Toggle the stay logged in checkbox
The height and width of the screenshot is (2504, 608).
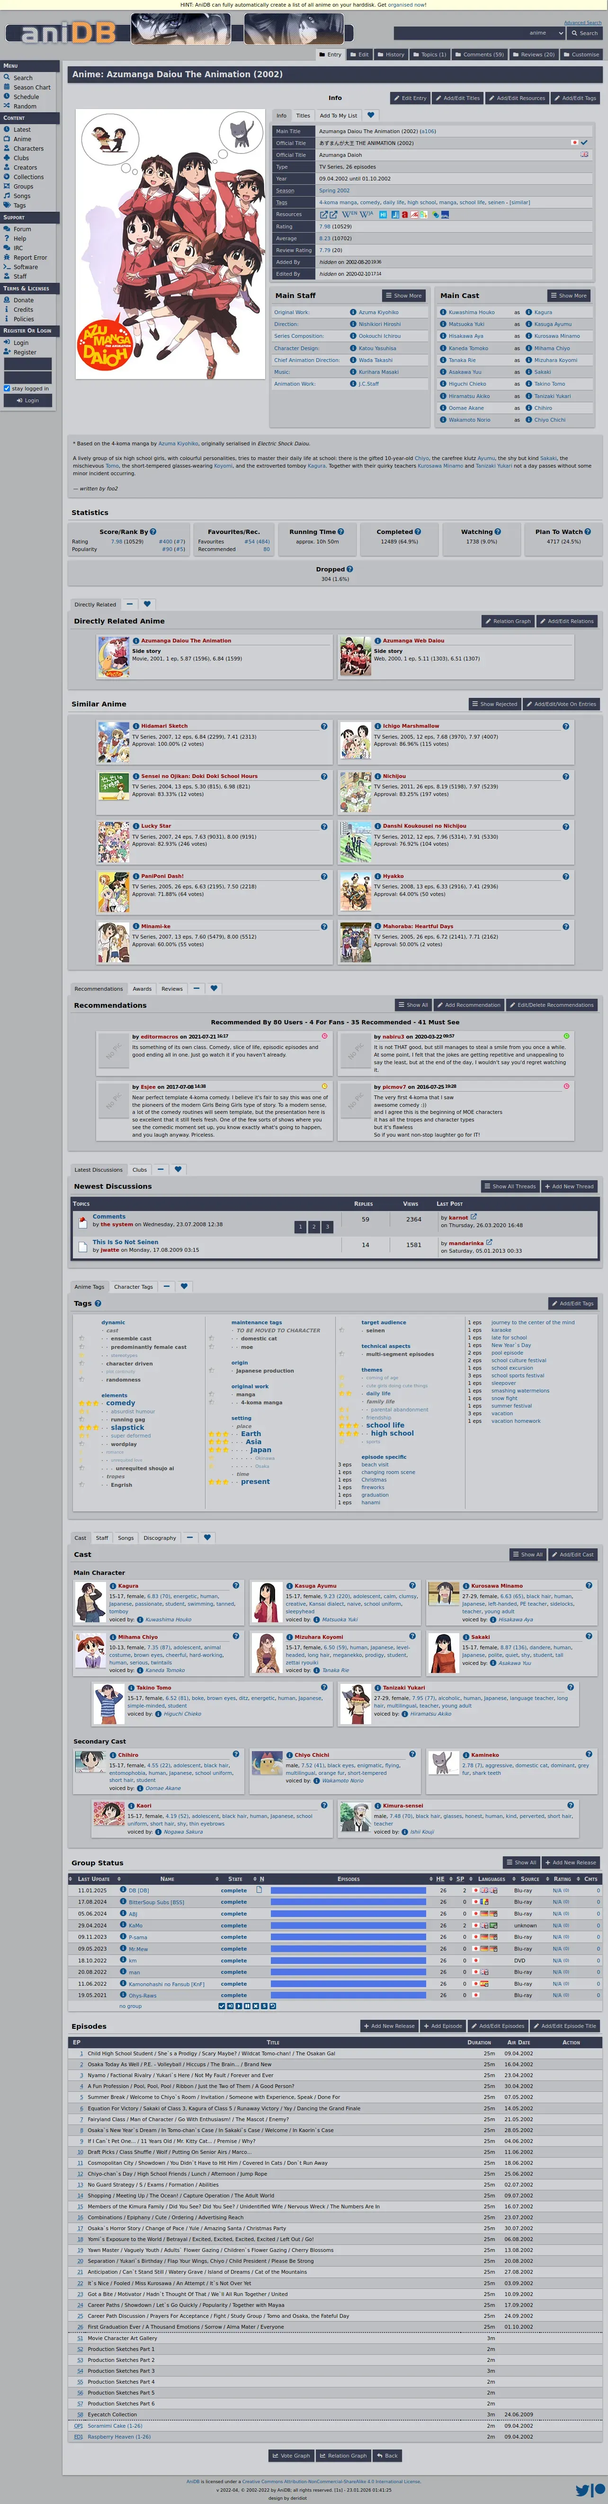(x=7, y=388)
